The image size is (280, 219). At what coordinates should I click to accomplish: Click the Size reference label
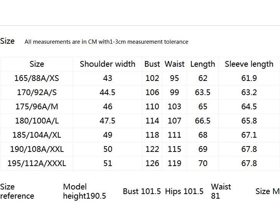[17, 191]
